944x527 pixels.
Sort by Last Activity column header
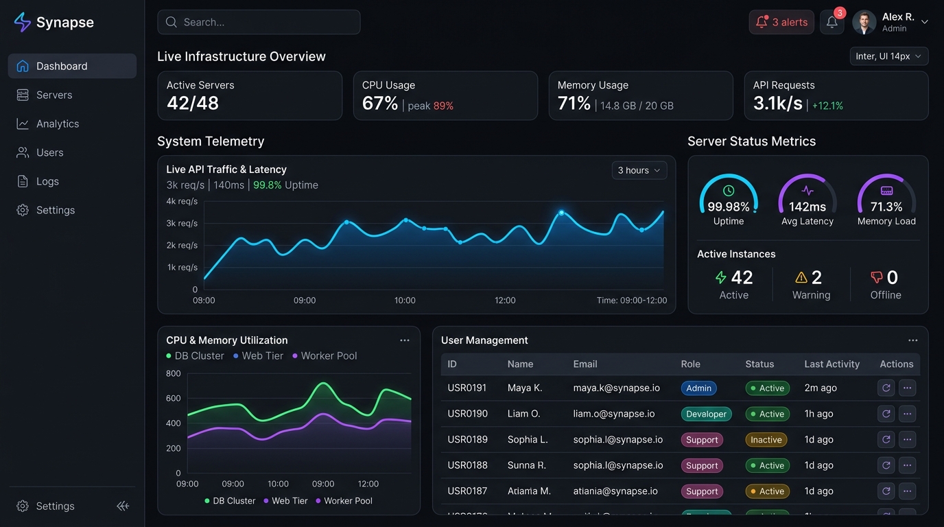click(831, 364)
